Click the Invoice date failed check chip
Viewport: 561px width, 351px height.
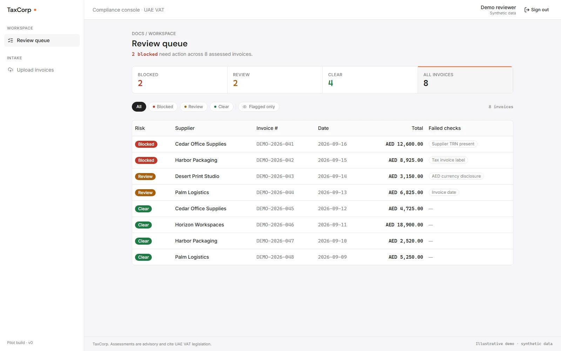(x=444, y=192)
